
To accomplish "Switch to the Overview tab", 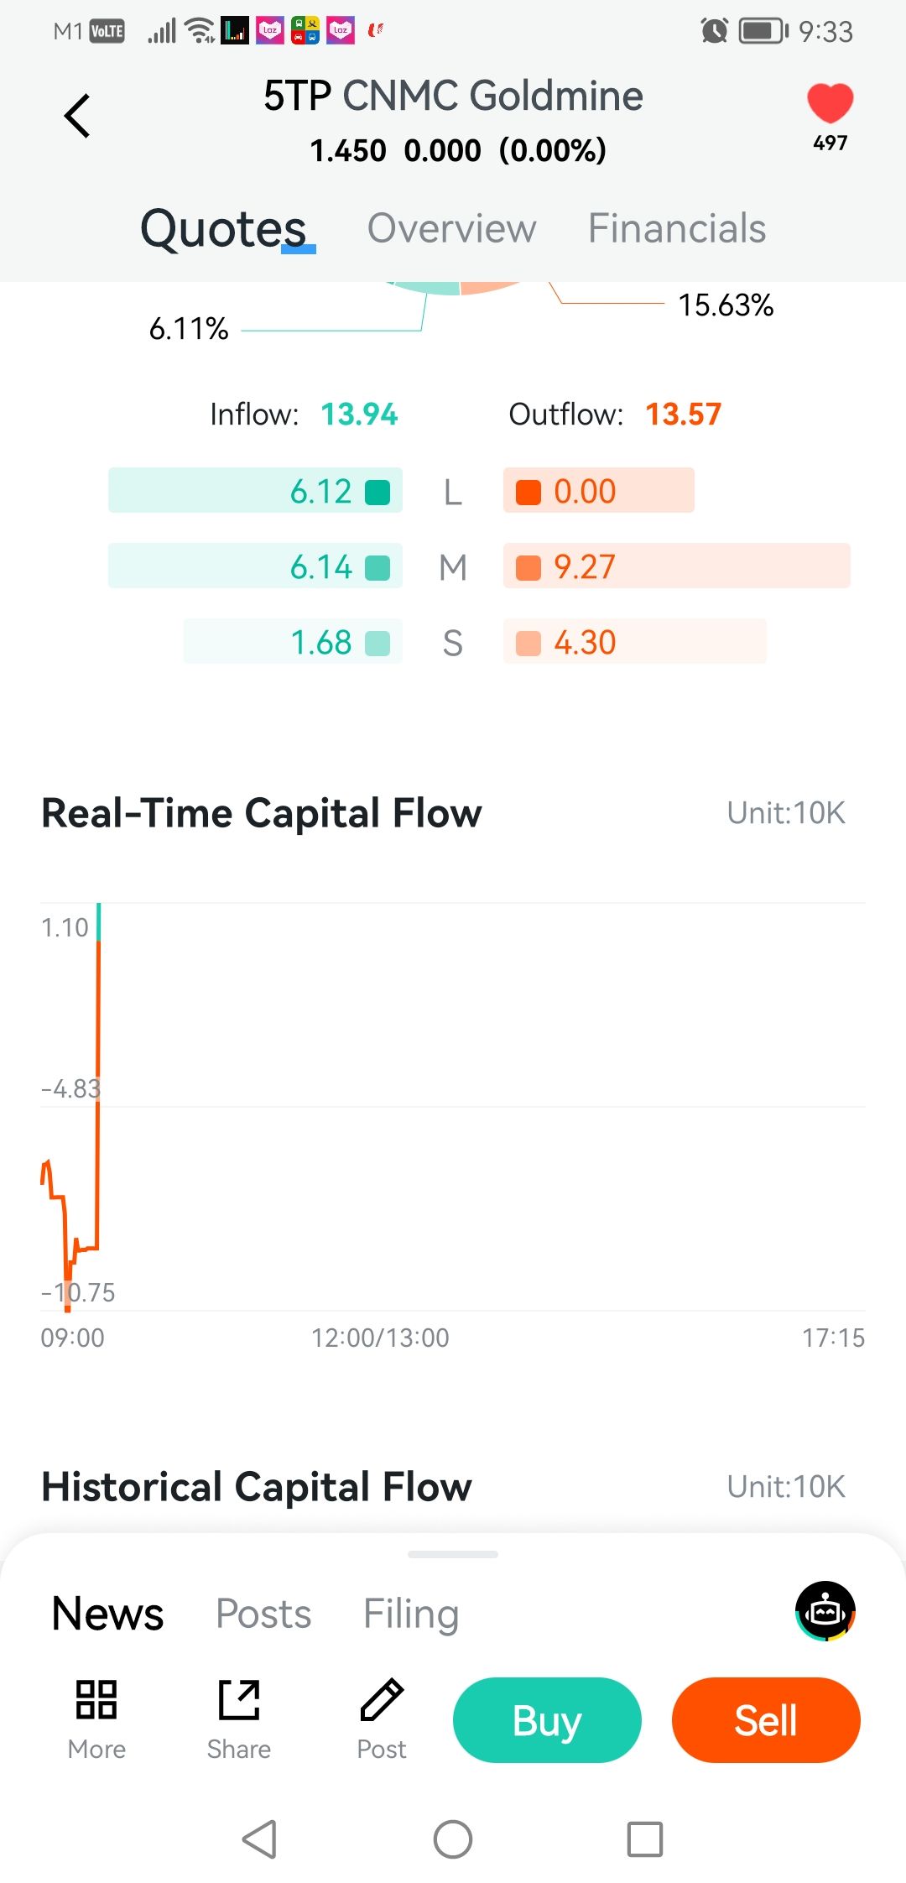I will [x=451, y=228].
